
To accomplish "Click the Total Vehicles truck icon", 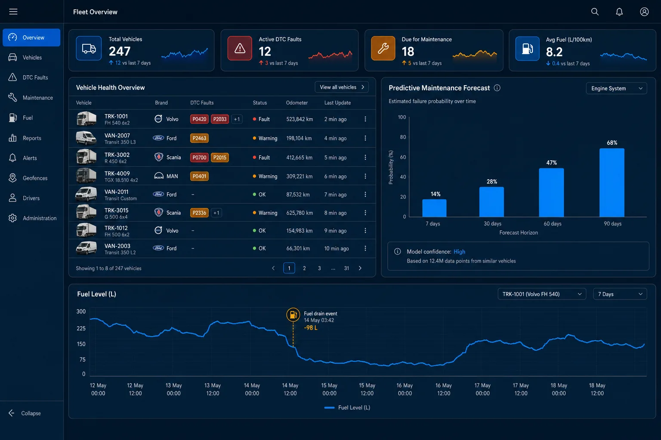I will pyautogui.click(x=89, y=49).
